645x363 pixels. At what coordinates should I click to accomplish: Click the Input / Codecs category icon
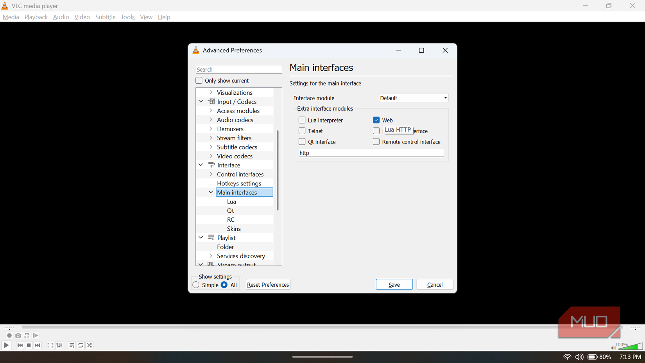pos(211,101)
